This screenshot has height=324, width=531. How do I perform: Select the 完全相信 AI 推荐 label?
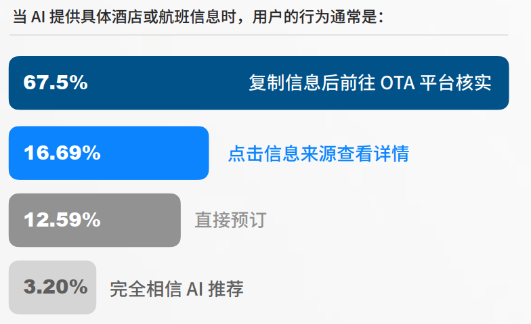pos(176,289)
